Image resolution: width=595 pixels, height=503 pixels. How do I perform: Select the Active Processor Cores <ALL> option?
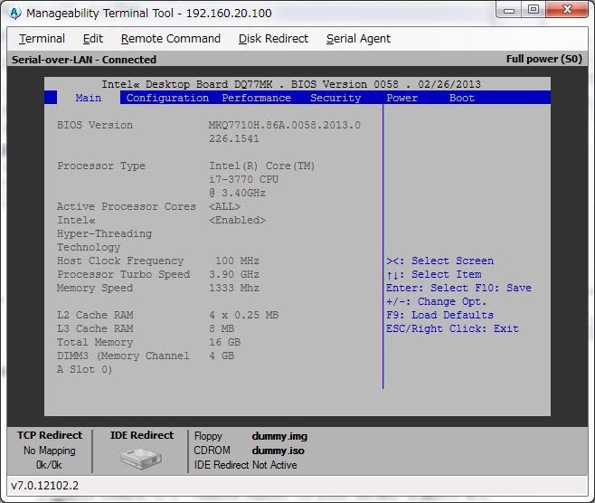[x=227, y=206]
